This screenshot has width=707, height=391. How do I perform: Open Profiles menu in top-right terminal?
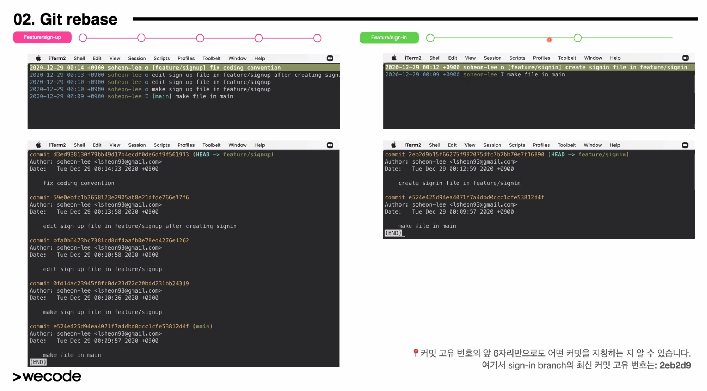[x=541, y=58]
